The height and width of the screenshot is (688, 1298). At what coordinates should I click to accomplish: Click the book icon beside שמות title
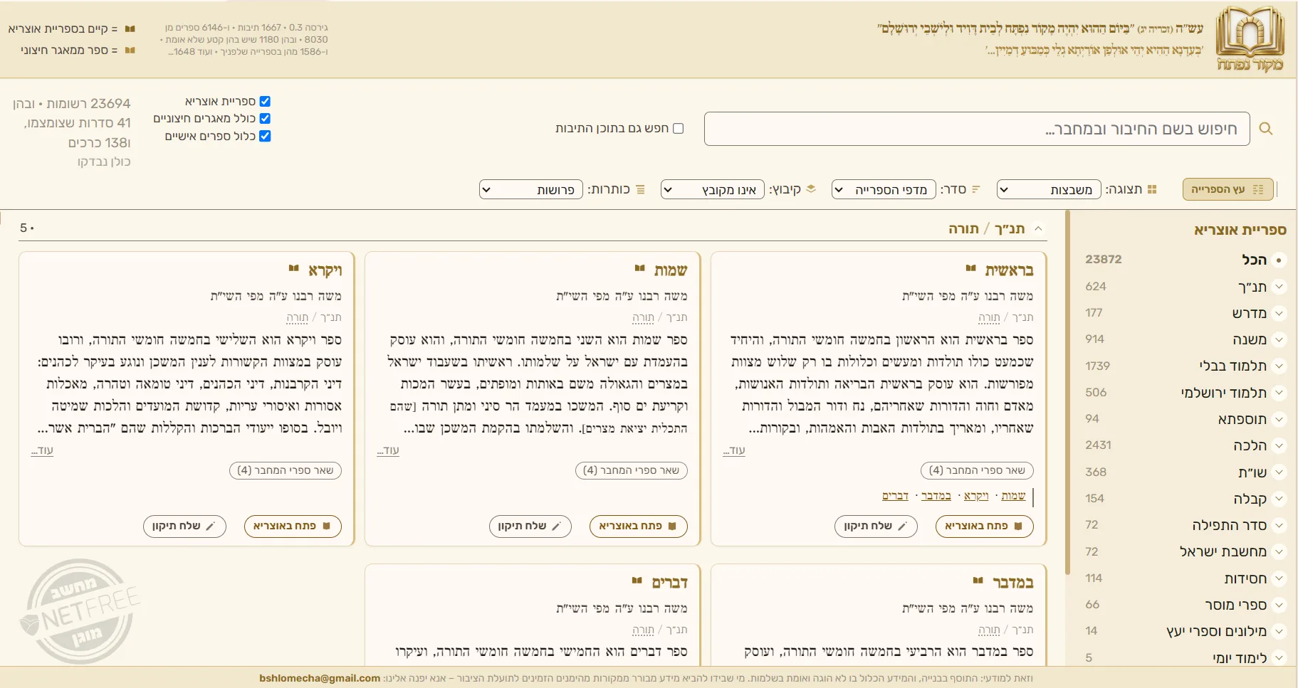pyautogui.click(x=639, y=269)
